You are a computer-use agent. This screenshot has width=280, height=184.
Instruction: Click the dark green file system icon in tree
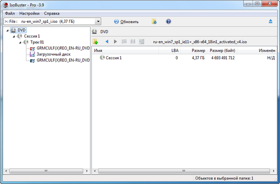pyautogui.click(x=32, y=60)
